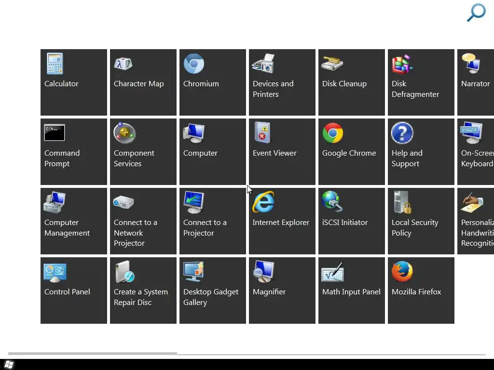Click "Desktop Gadget Gallery" label text
The width and height of the screenshot is (494, 370).
coord(211,297)
